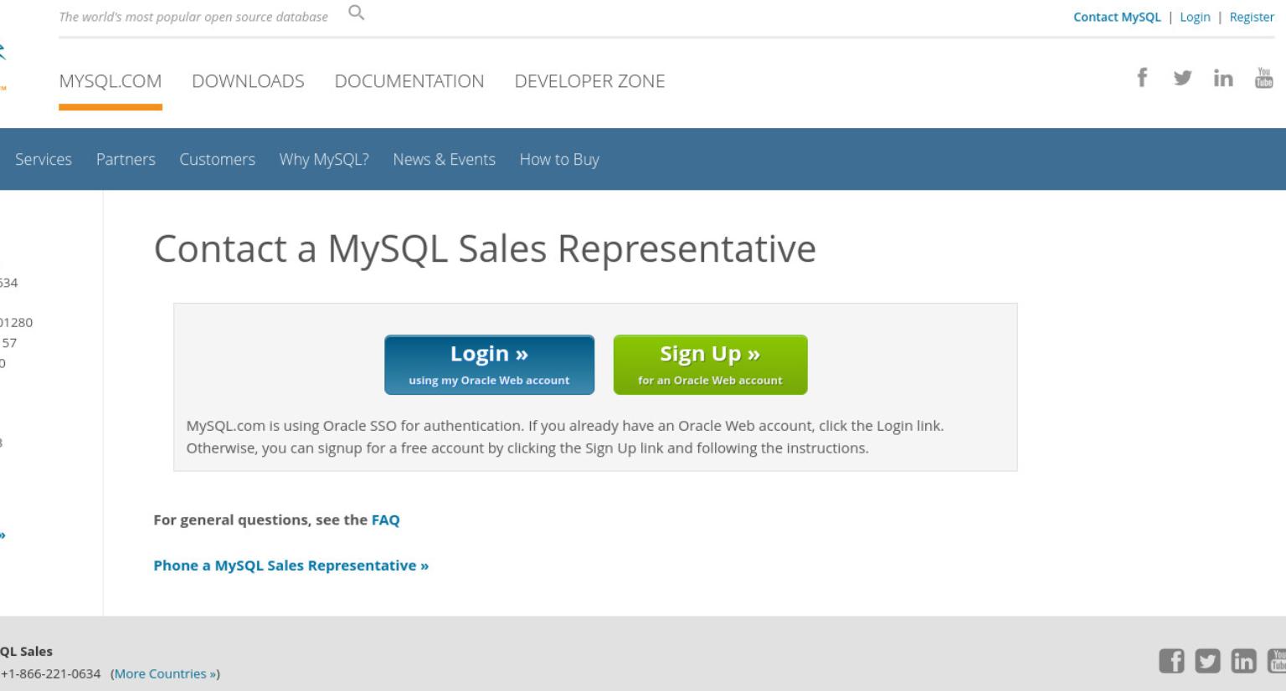Image resolution: width=1286 pixels, height=691 pixels.
Task: Click the Contact MySQL link
Action: (x=1117, y=17)
